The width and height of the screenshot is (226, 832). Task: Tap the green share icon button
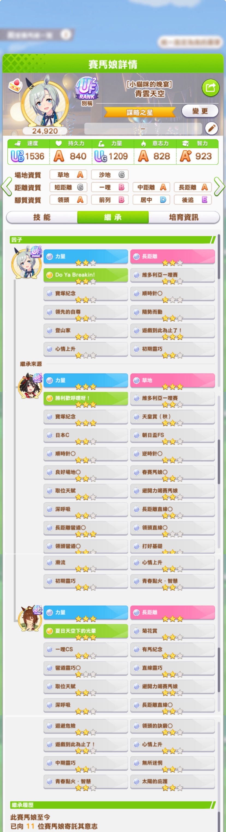point(210,87)
